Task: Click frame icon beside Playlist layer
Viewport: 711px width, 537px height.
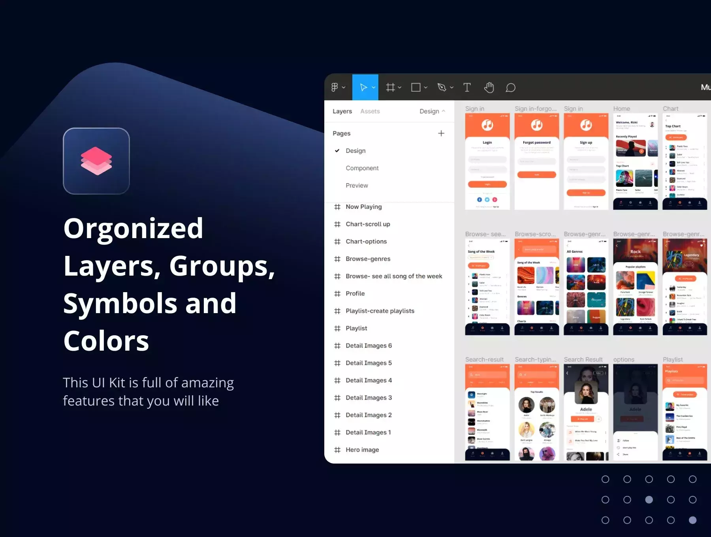Action: pos(337,329)
